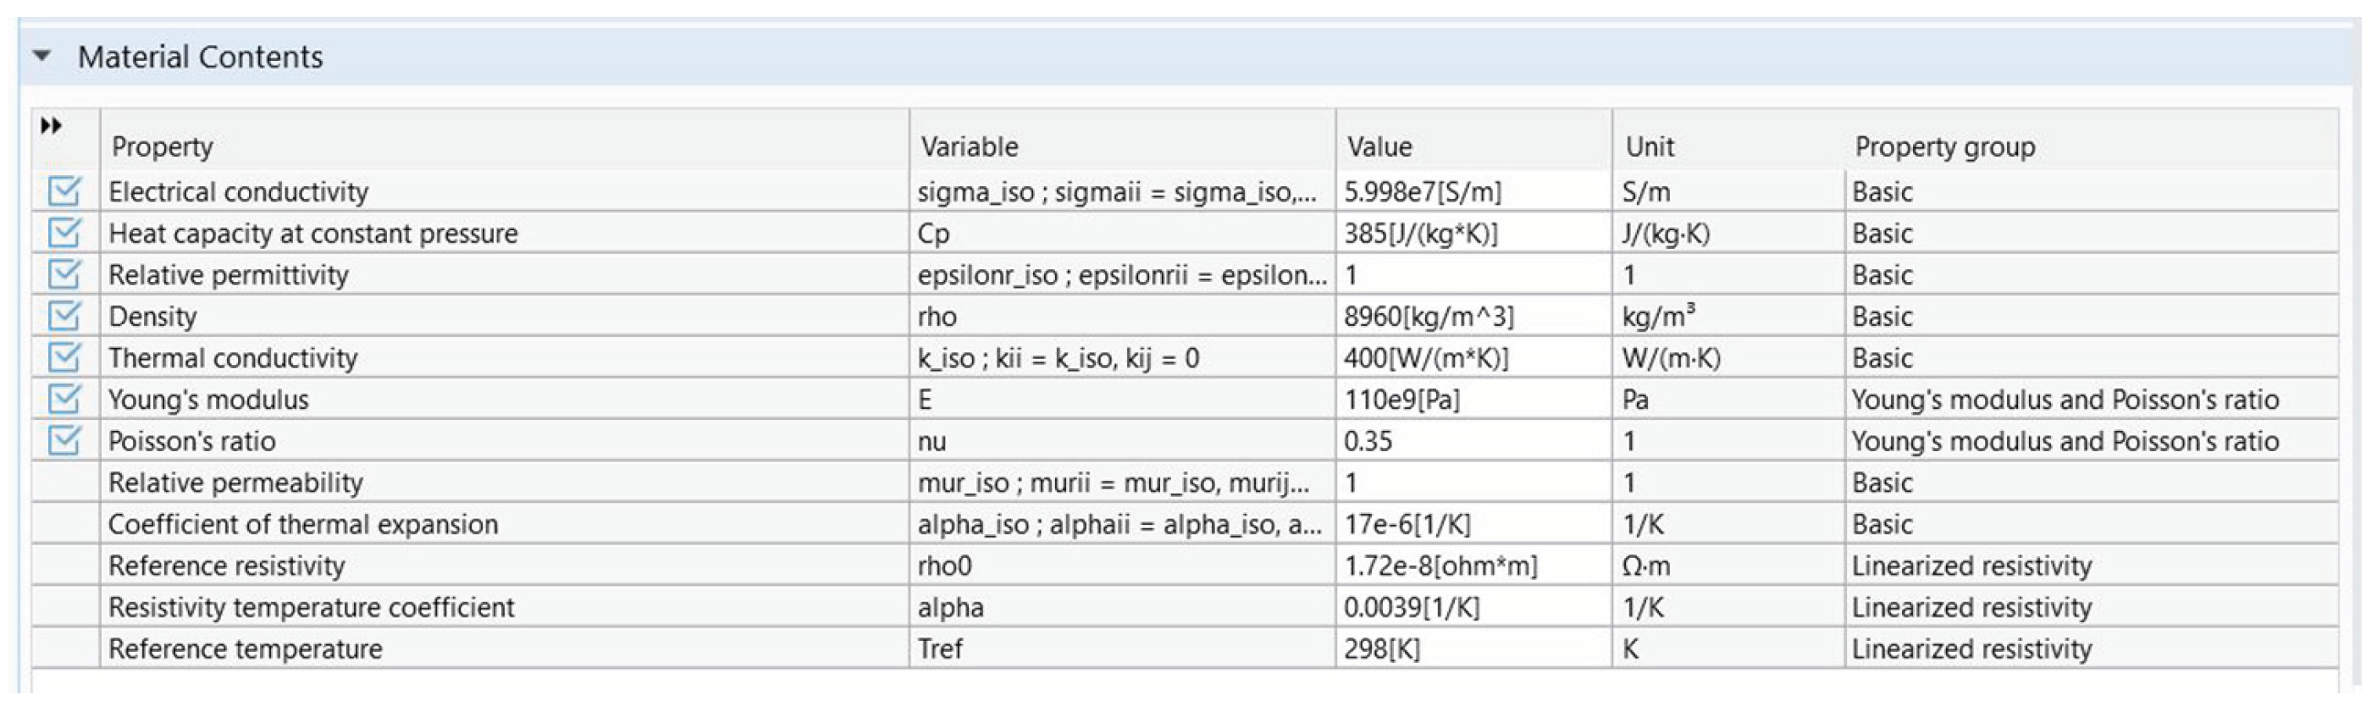Sort by the Variable column header
The image size is (2377, 717).
click(968, 146)
